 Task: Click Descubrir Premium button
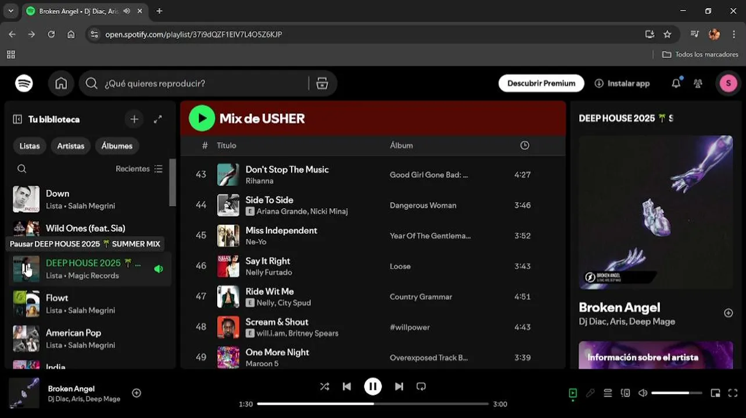pos(541,84)
